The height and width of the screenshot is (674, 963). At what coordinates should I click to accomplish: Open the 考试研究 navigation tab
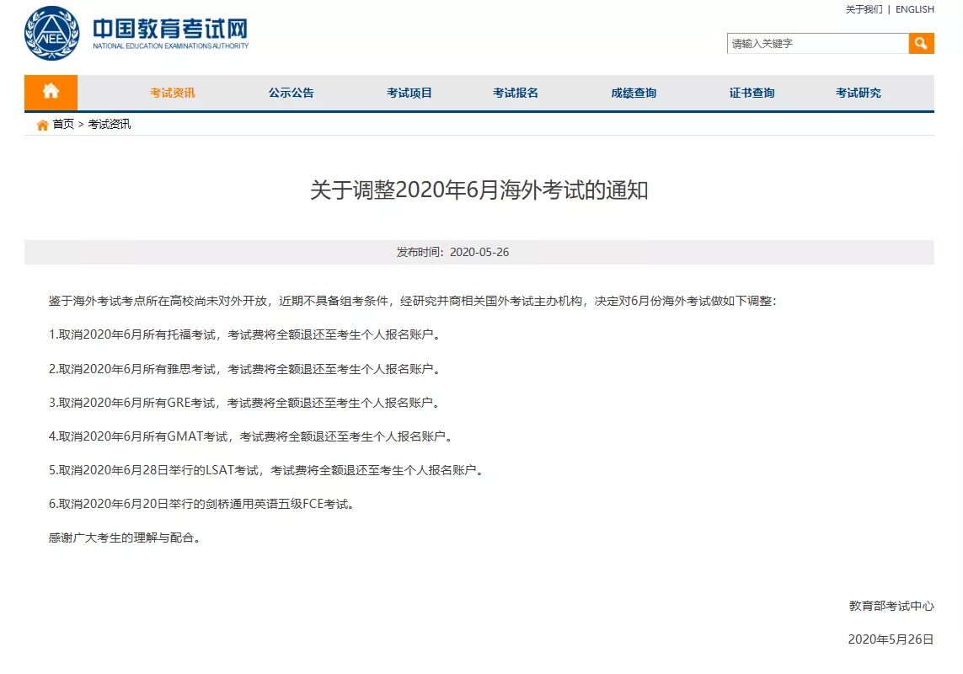[x=858, y=93]
